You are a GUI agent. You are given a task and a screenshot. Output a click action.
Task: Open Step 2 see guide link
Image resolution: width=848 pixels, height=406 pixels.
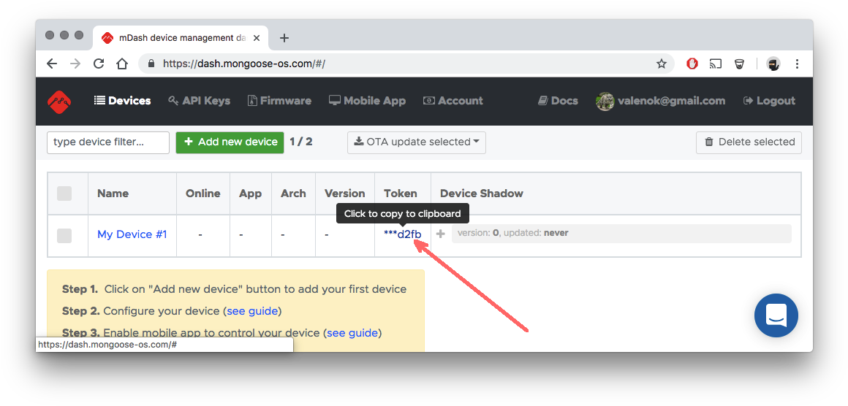tap(252, 312)
